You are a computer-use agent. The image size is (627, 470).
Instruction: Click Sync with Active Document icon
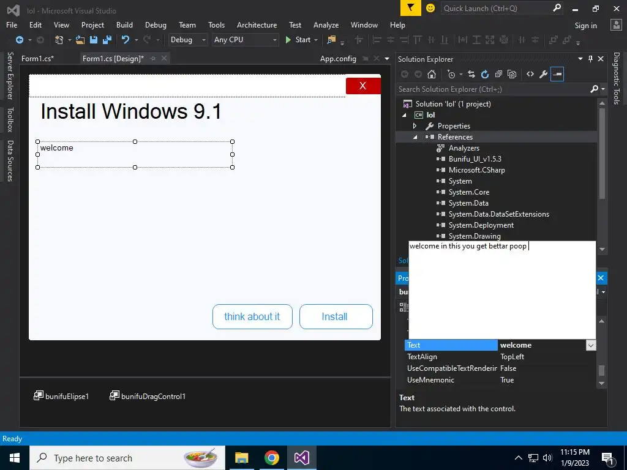coord(471,74)
